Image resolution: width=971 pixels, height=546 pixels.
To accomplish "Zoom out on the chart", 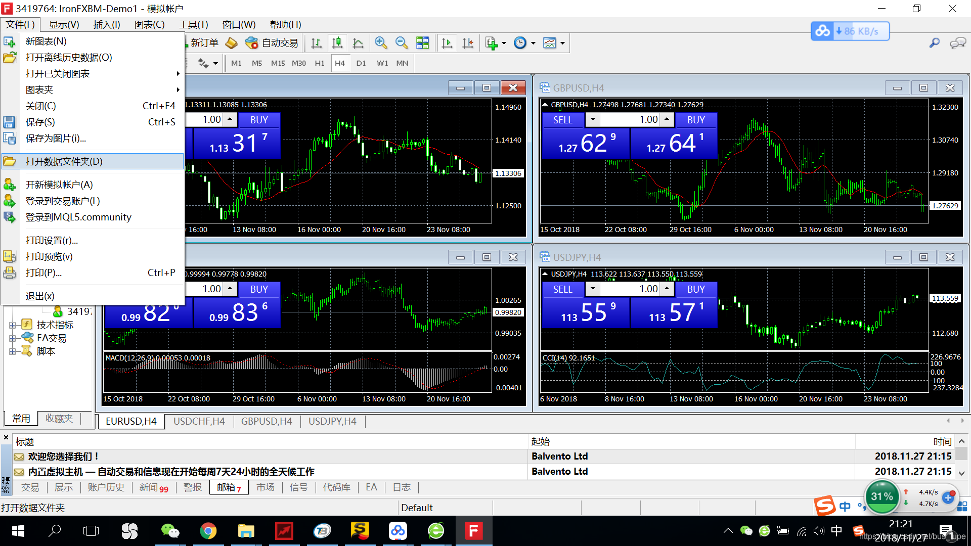I will [x=402, y=43].
